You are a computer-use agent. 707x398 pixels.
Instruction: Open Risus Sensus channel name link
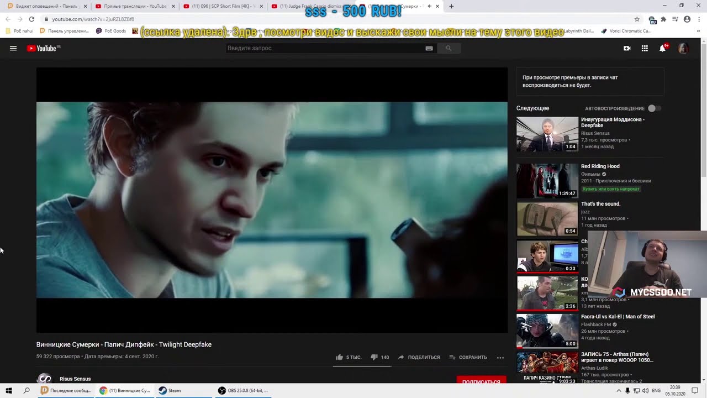tap(75, 379)
